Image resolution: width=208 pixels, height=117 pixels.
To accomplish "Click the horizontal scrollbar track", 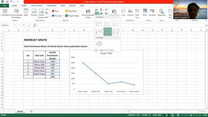I will tap(164, 111).
